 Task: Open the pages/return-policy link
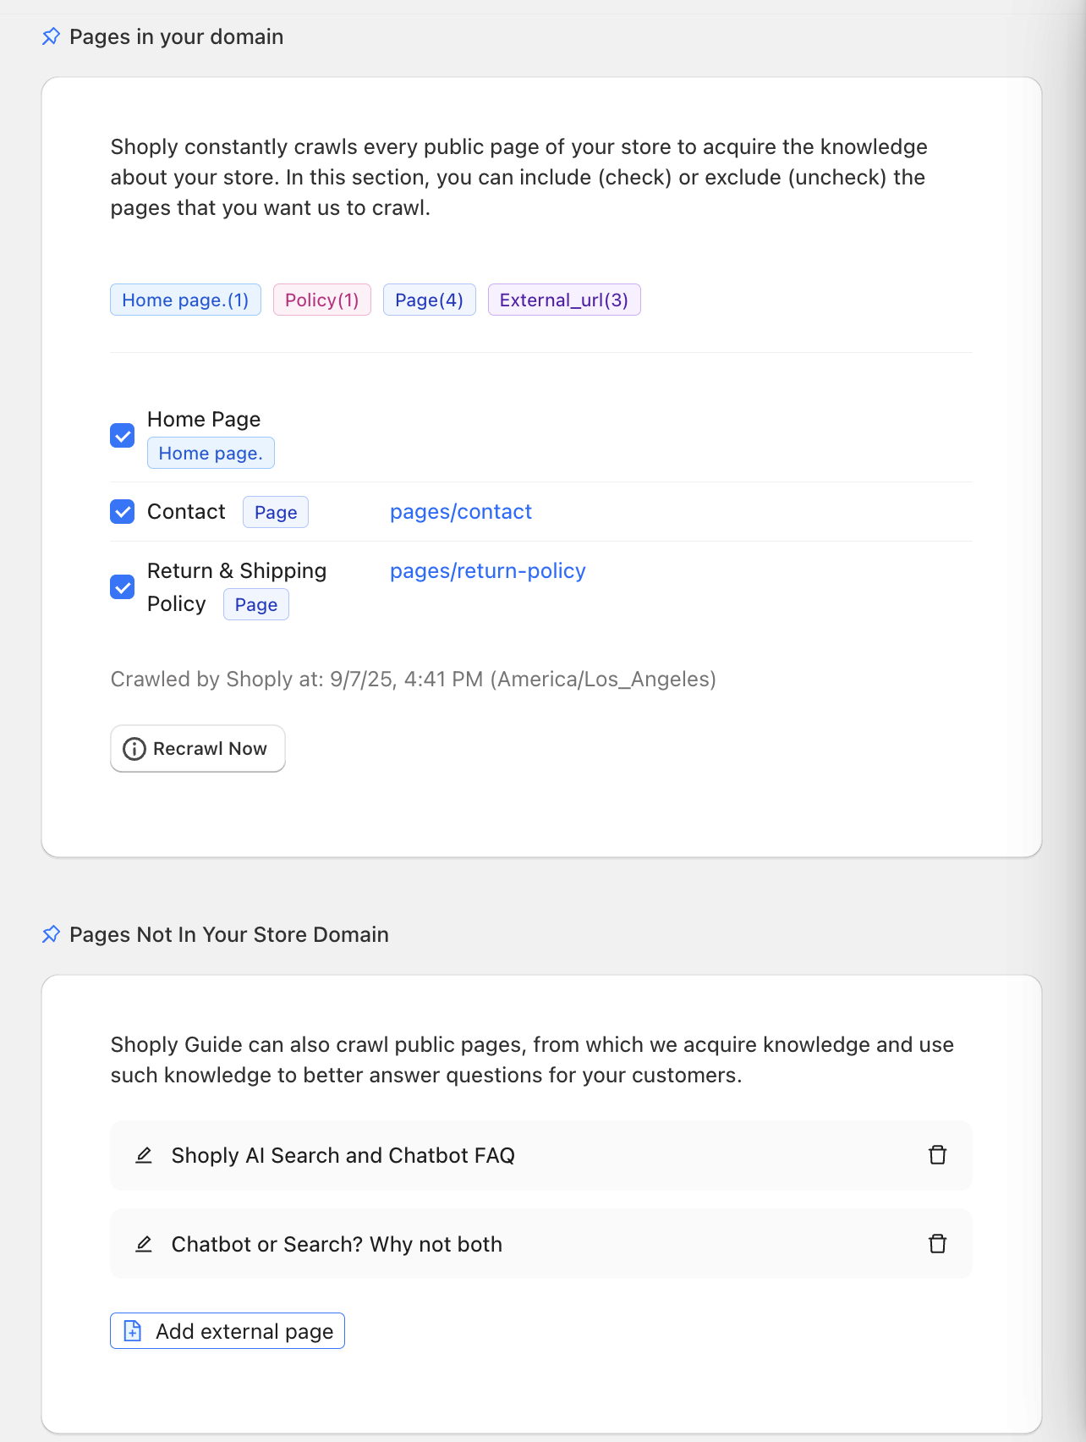pyautogui.click(x=487, y=571)
